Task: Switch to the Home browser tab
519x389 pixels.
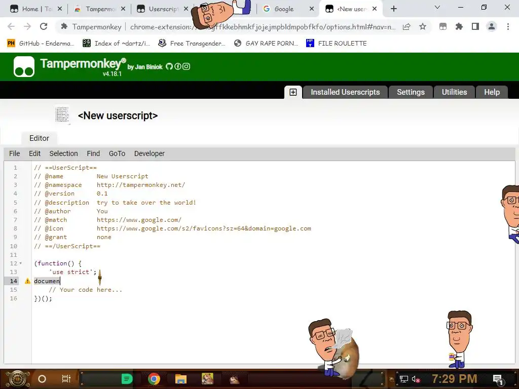Action: click(35, 9)
